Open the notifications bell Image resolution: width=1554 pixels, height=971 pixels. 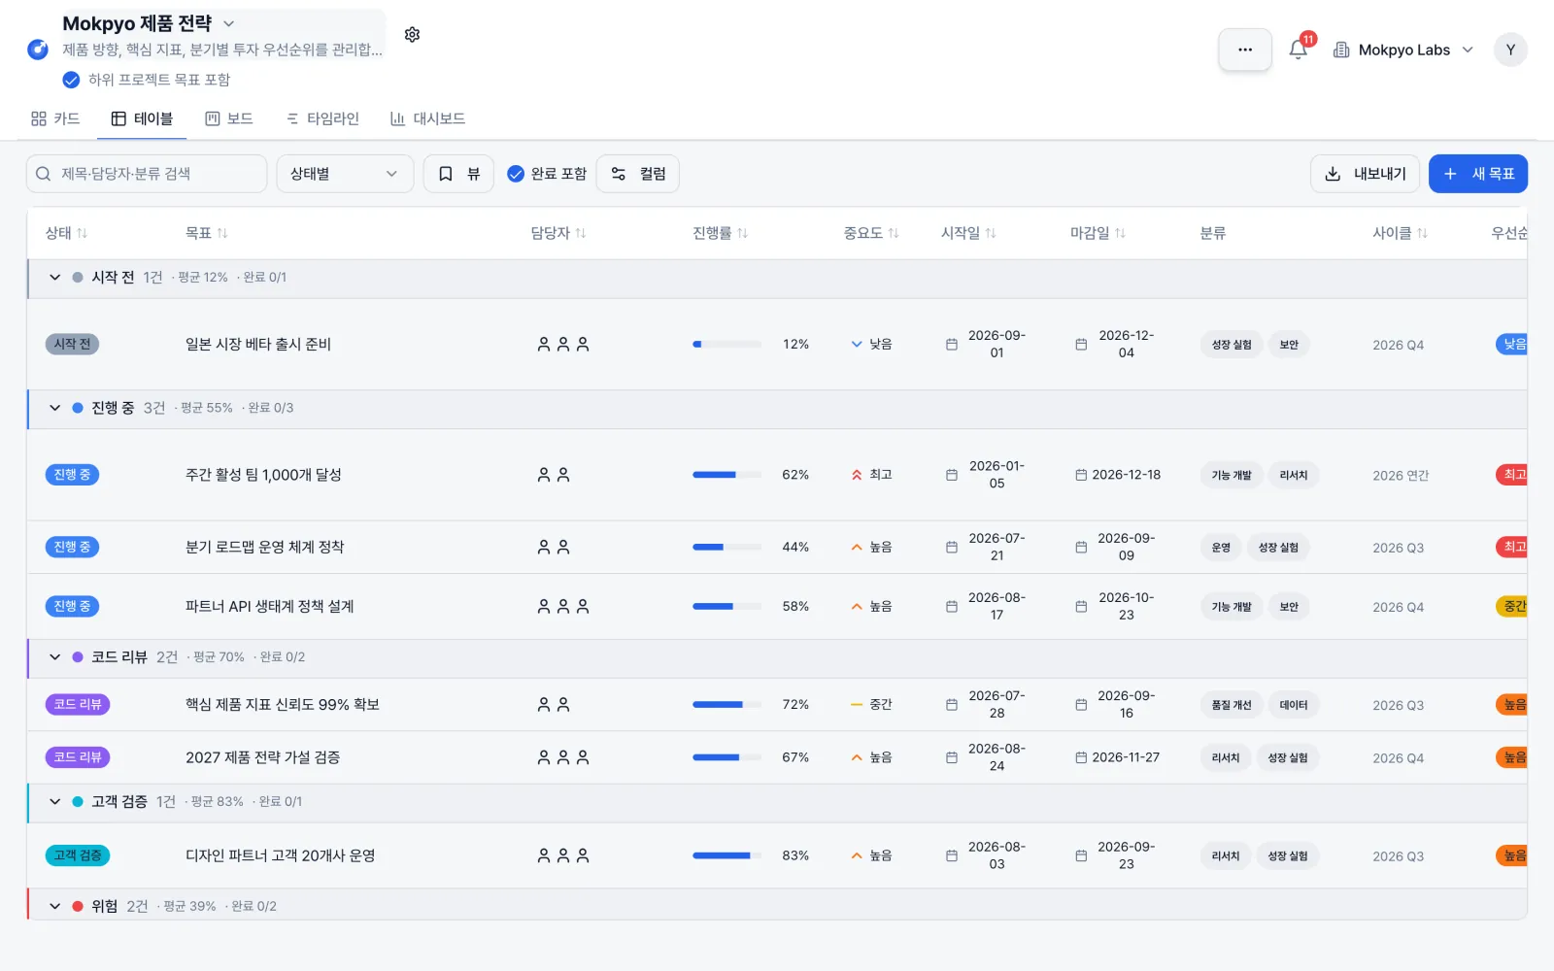(1298, 50)
